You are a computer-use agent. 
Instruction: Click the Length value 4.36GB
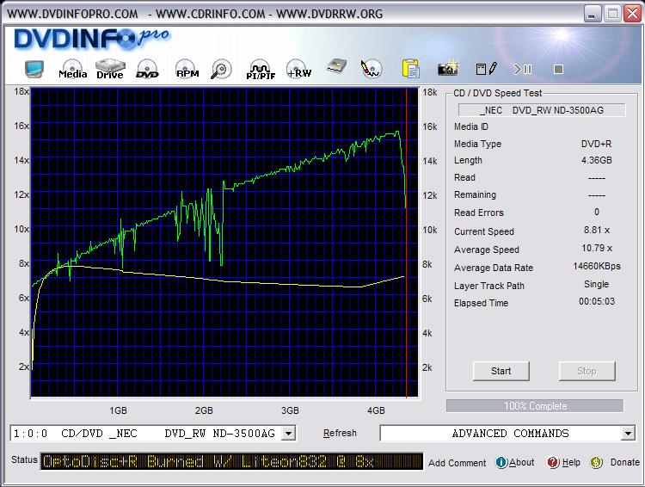click(x=596, y=160)
